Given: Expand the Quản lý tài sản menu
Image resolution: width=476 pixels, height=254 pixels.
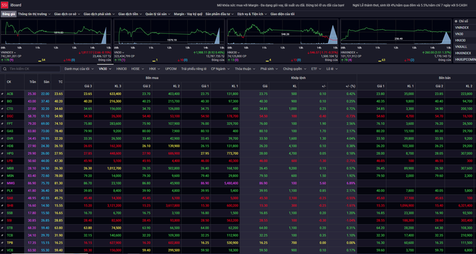Looking at the screenshot, I should tap(158, 14).
